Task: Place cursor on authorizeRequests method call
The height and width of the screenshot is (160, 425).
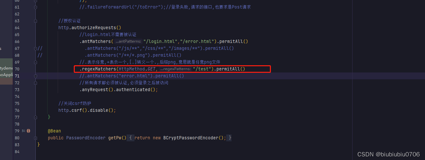Action: coord(93,28)
